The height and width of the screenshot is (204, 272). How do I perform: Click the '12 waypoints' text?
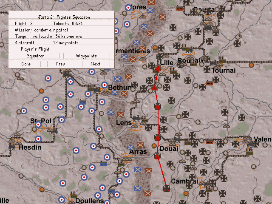tap(66, 42)
